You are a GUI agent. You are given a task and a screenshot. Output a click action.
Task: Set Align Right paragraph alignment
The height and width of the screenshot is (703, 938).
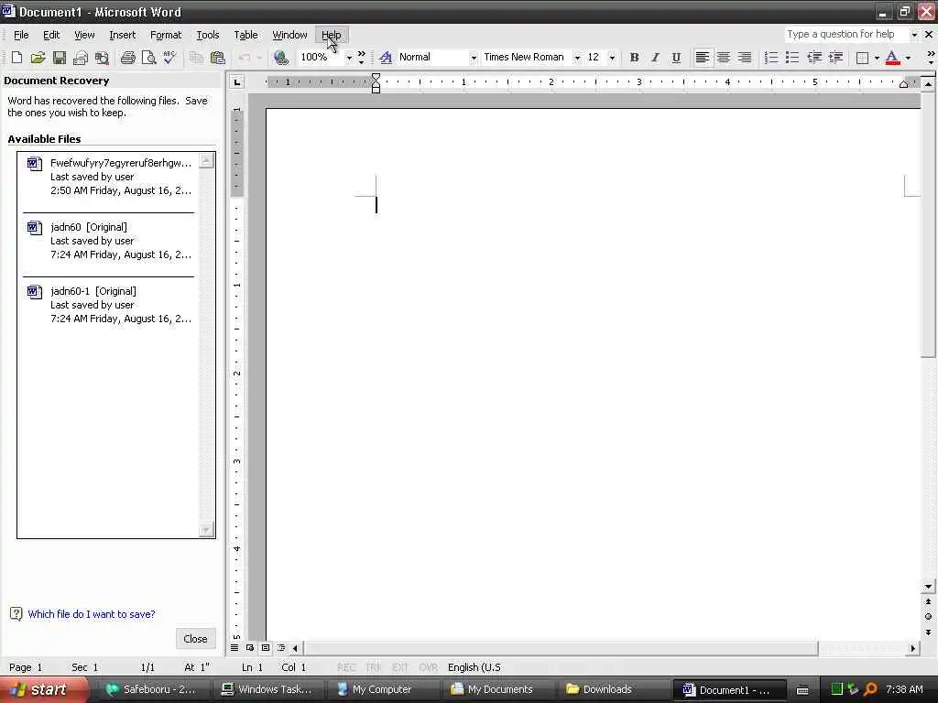[x=745, y=58]
